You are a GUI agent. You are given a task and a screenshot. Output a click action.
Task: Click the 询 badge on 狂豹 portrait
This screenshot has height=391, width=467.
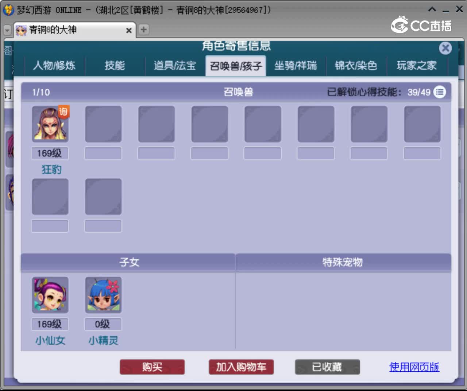(x=63, y=111)
